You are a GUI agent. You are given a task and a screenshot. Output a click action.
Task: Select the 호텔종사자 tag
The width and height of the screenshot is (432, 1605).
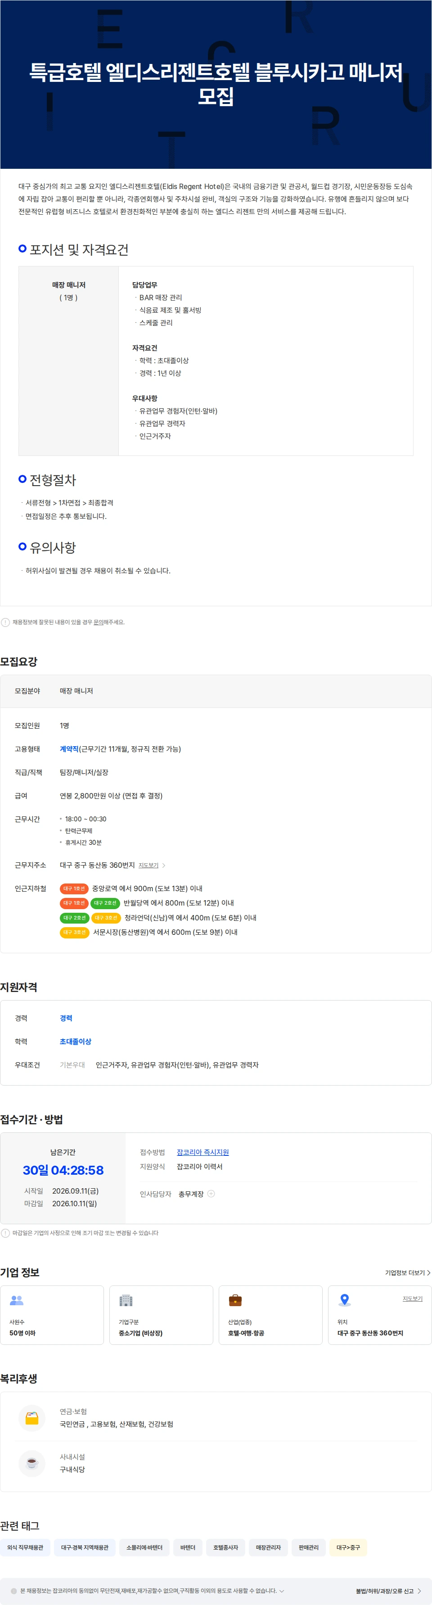225,1548
